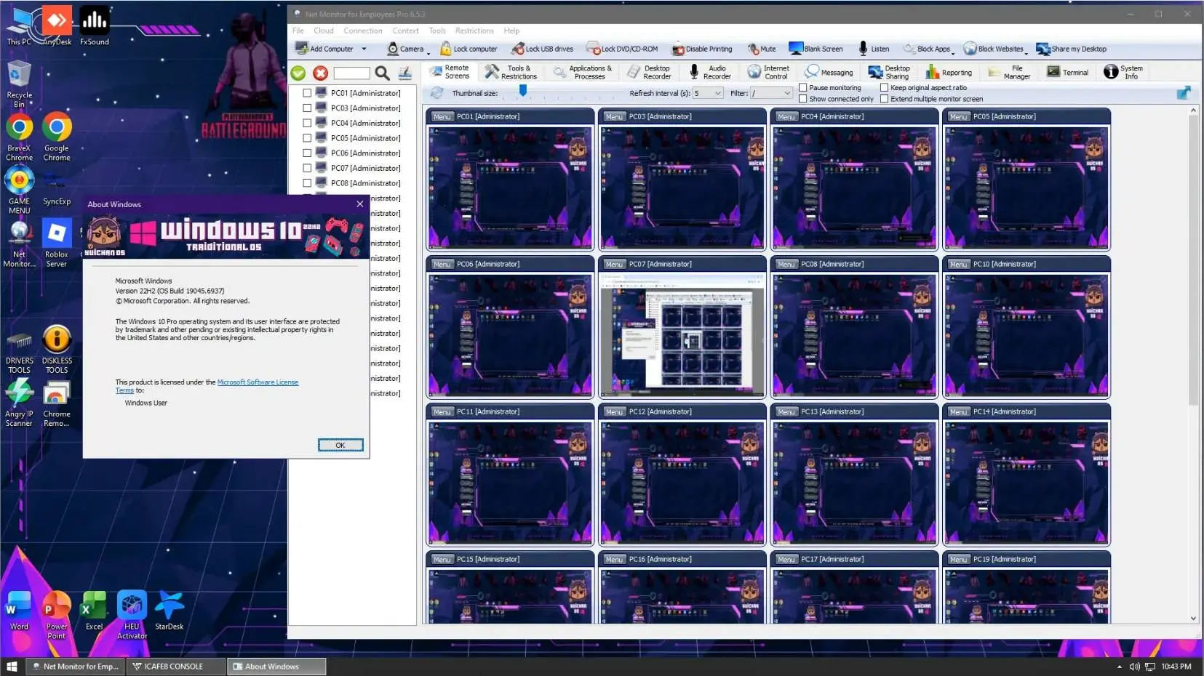Enable Keep original aspect ratio checkbox
Screen dimensions: 1204x676
pos(885,87)
